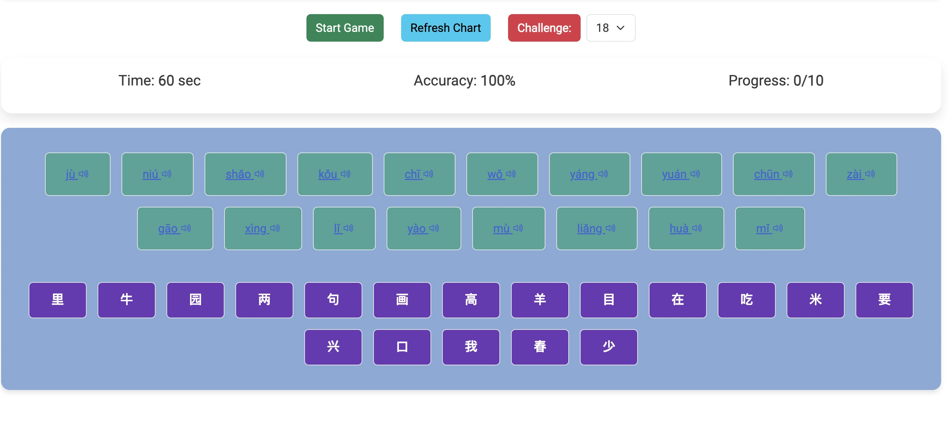The width and height of the screenshot is (948, 428).
Task: Pick the character card 春
Action: click(x=540, y=347)
